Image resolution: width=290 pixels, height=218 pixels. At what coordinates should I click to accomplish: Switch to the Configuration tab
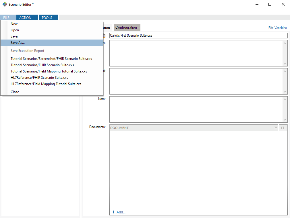point(127,28)
